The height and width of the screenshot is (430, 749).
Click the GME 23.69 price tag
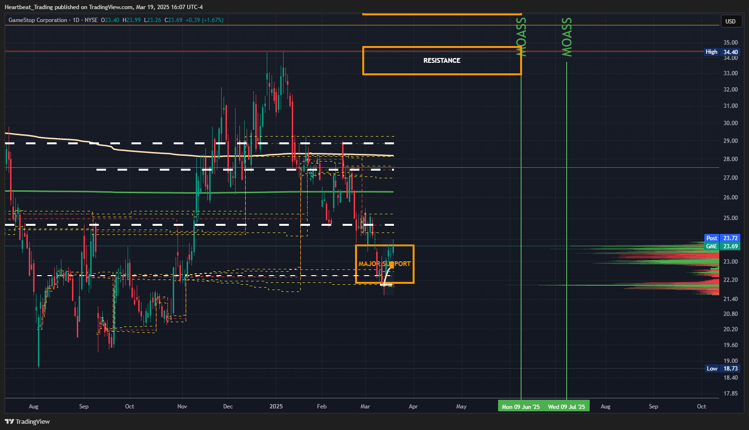point(722,246)
